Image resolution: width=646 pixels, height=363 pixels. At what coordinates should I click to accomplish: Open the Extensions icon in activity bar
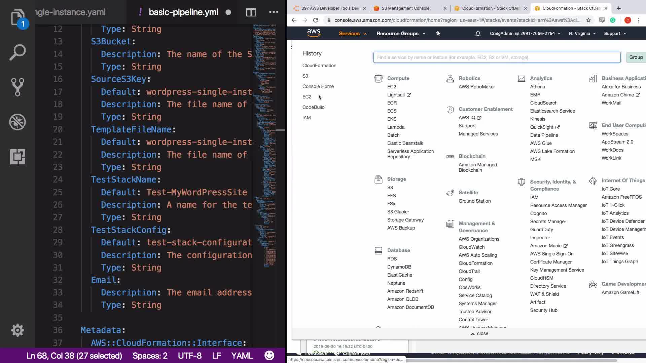17,157
